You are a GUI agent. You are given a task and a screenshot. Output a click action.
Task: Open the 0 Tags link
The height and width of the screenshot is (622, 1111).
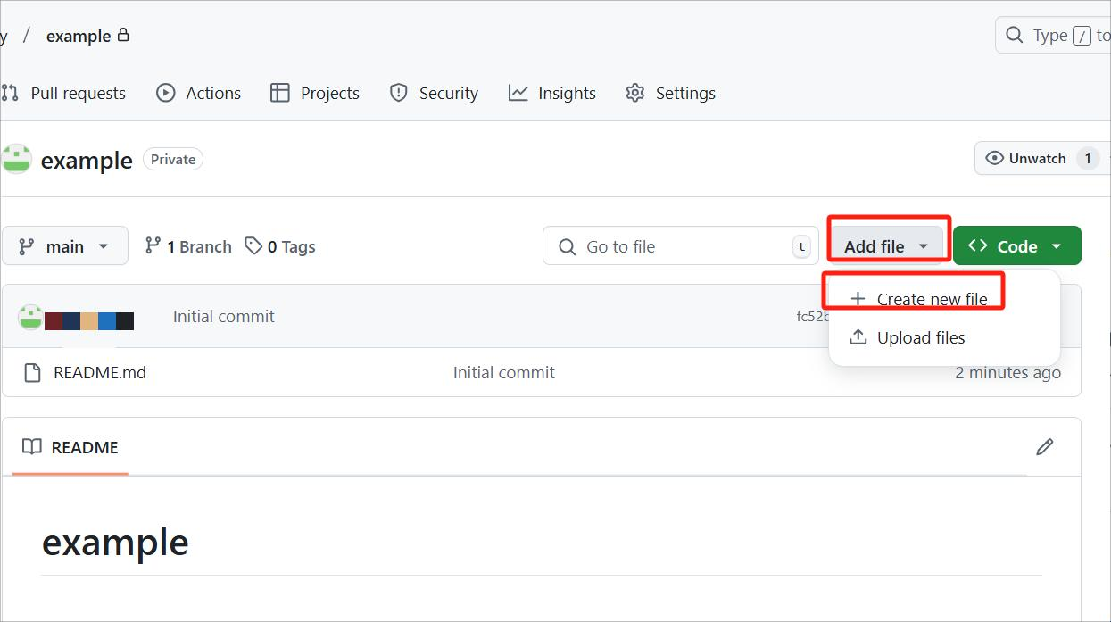(x=280, y=246)
